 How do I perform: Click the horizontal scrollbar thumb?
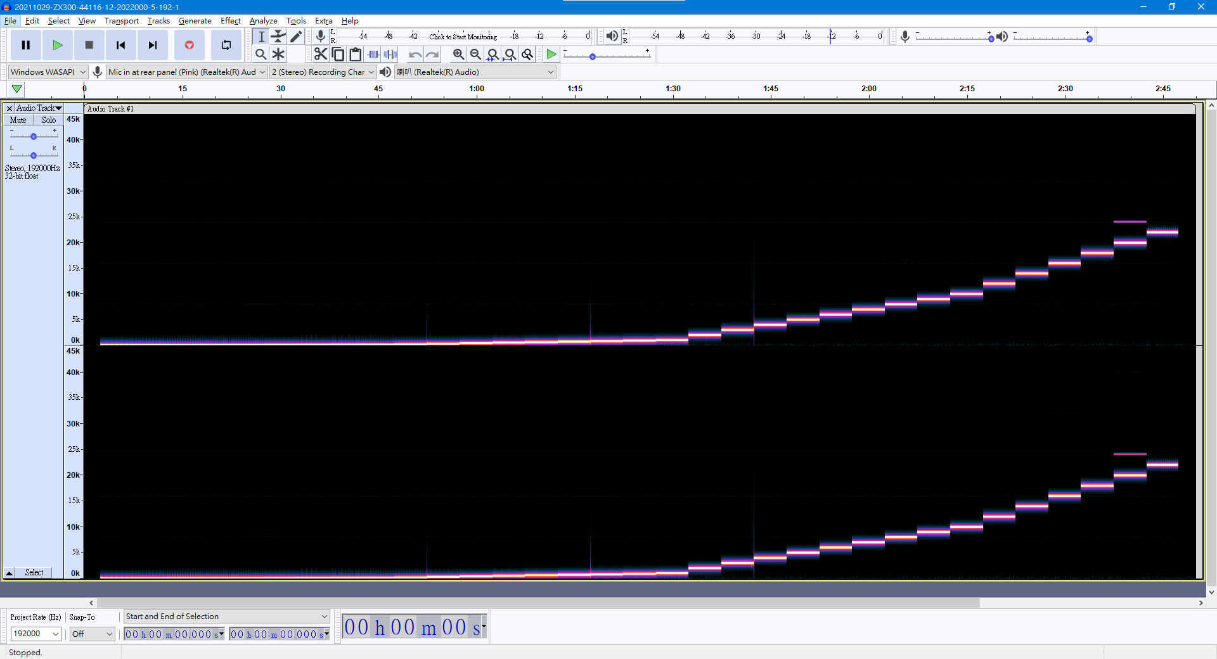[x=538, y=603]
